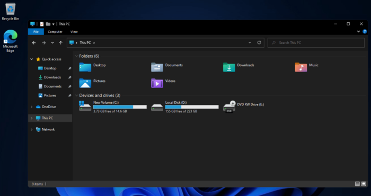Click the Search This PC field
This screenshot has height=196, width=371.
pos(316,43)
